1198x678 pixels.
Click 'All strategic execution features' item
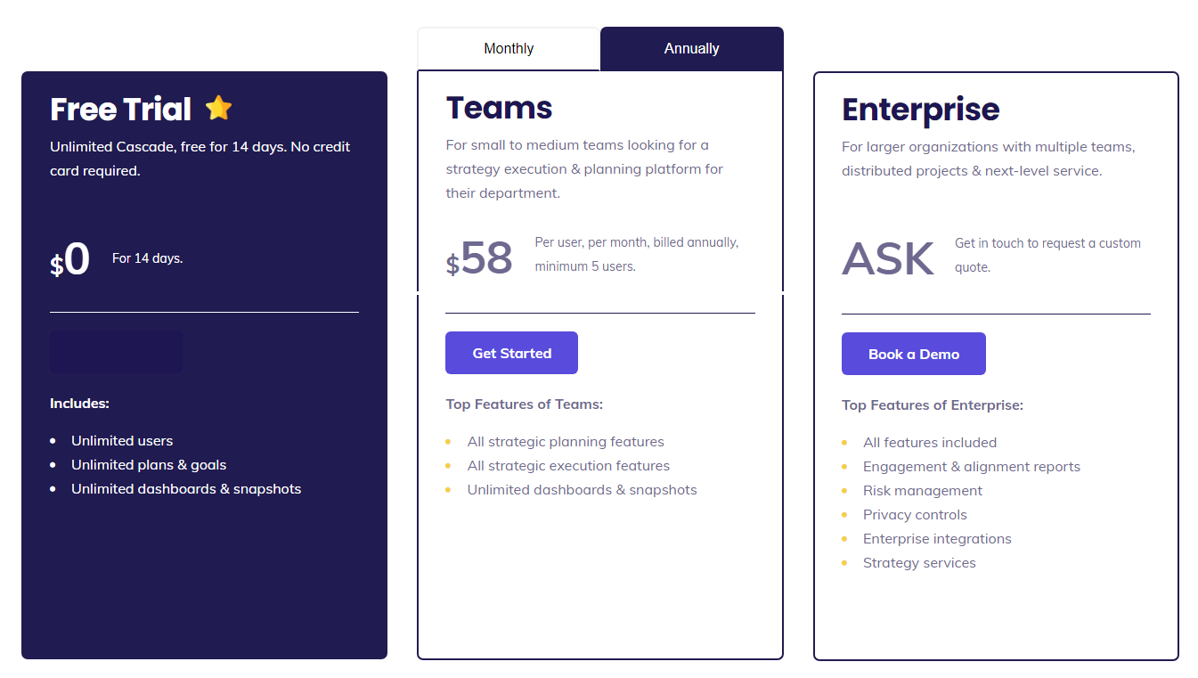pos(568,466)
